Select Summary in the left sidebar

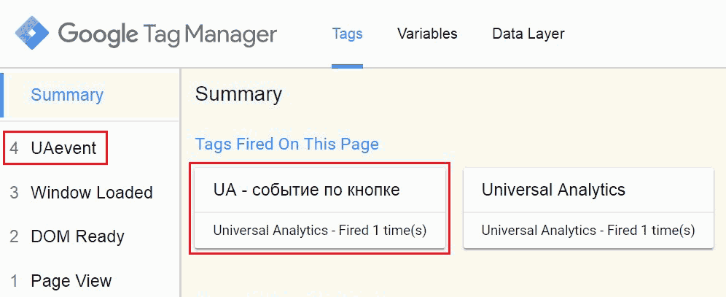67,95
